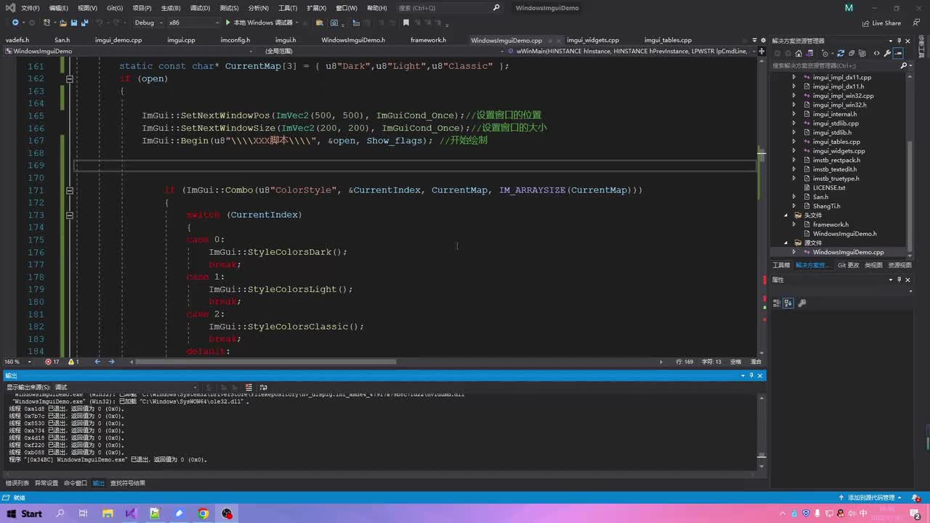Collapse the switch block at line 173

70,215
